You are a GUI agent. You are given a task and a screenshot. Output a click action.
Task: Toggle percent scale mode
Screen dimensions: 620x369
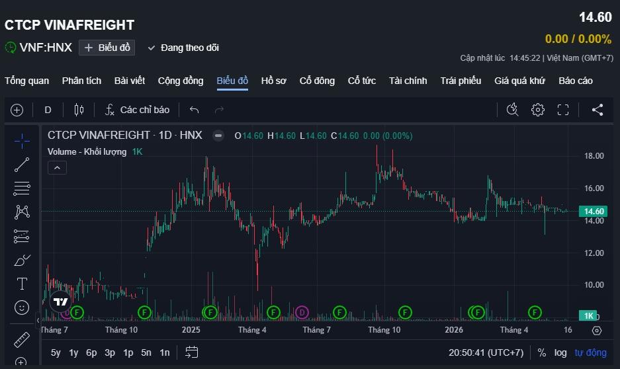pos(542,352)
